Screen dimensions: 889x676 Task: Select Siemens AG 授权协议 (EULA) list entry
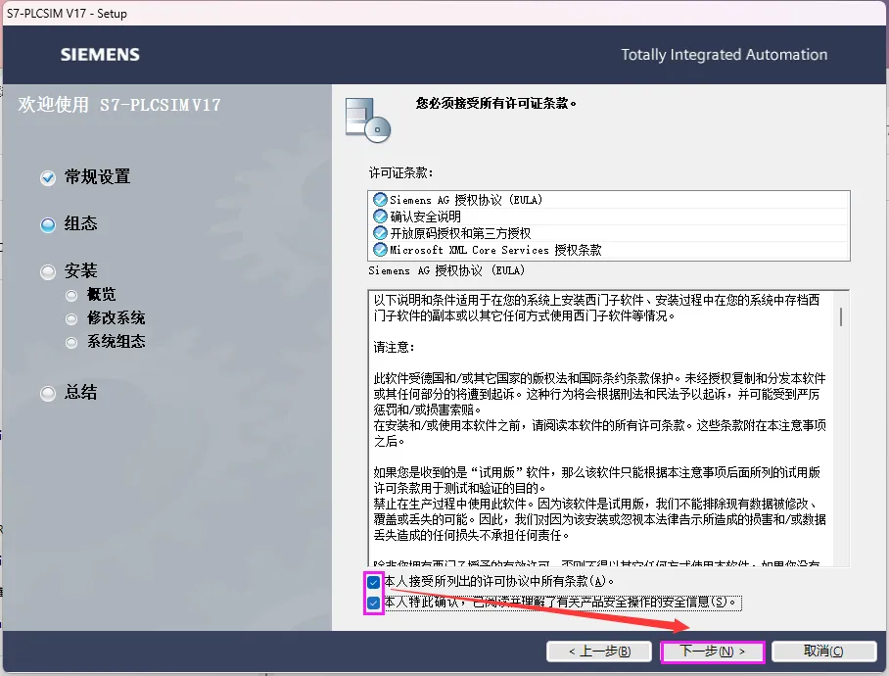coord(608,200)
